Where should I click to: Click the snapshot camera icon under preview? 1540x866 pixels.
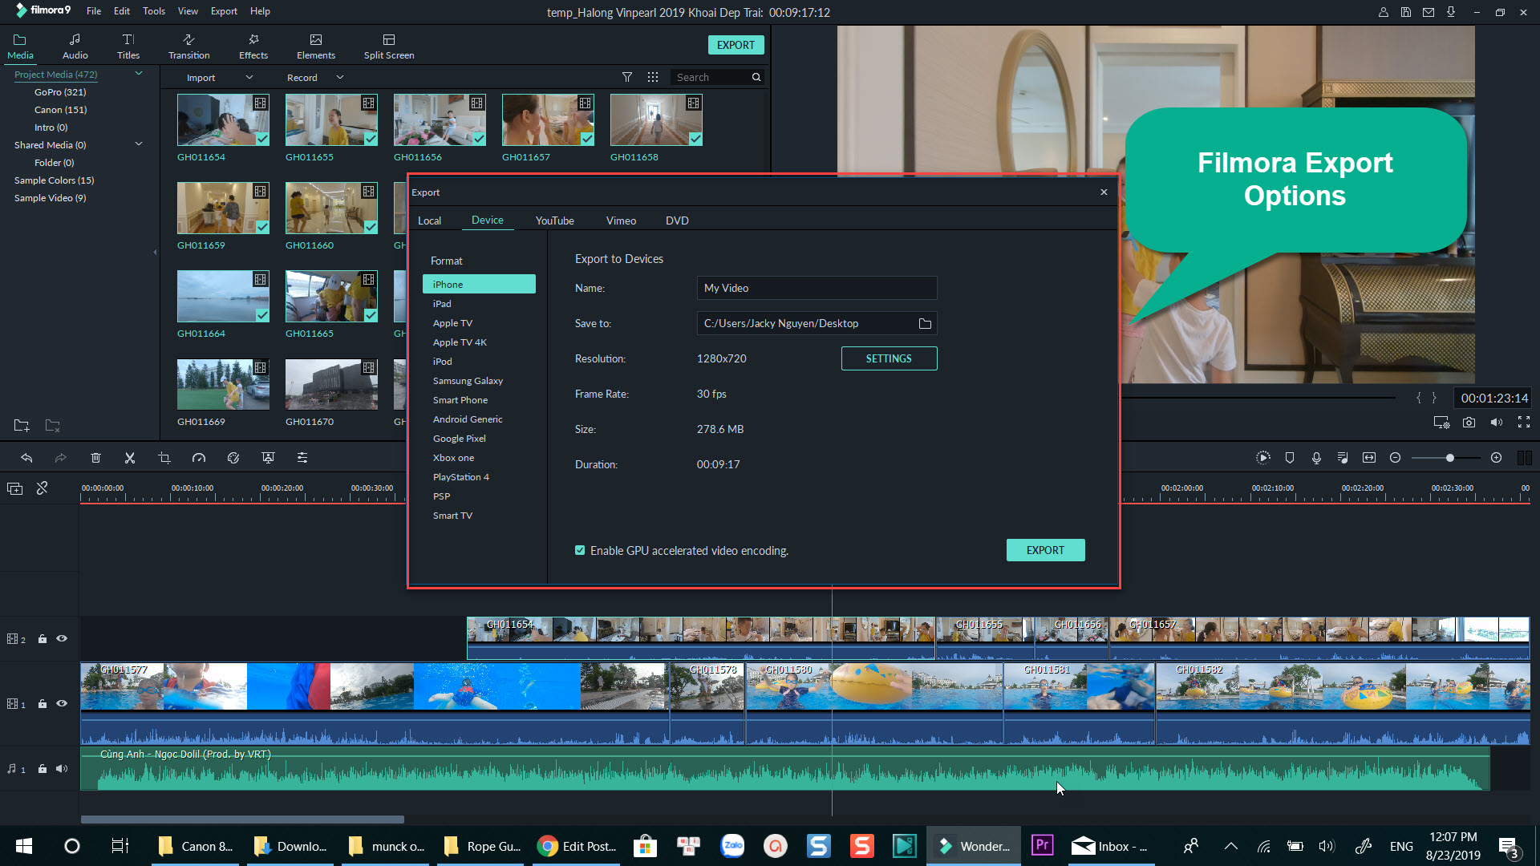pyautogui.click(x=1469, y=423)
